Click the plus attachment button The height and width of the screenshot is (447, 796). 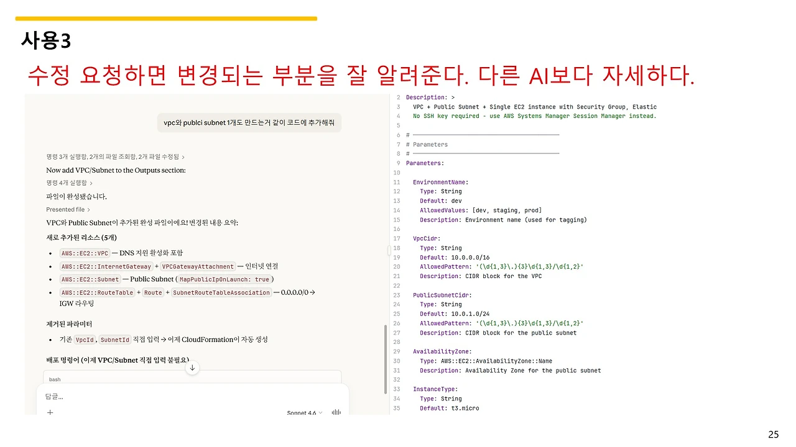click(50, 412)
